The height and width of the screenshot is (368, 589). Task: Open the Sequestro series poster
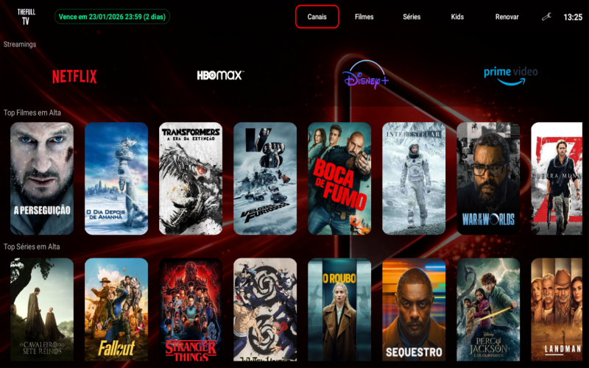(414, 309)
